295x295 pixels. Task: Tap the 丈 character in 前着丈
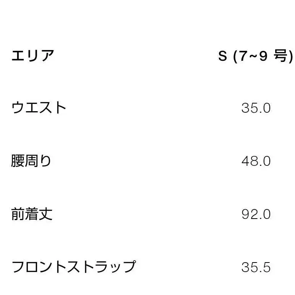[x=45, y=214]
